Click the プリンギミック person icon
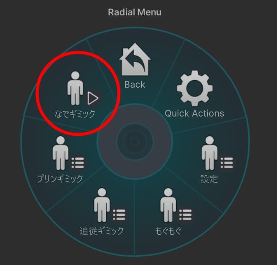 (60, 153)
